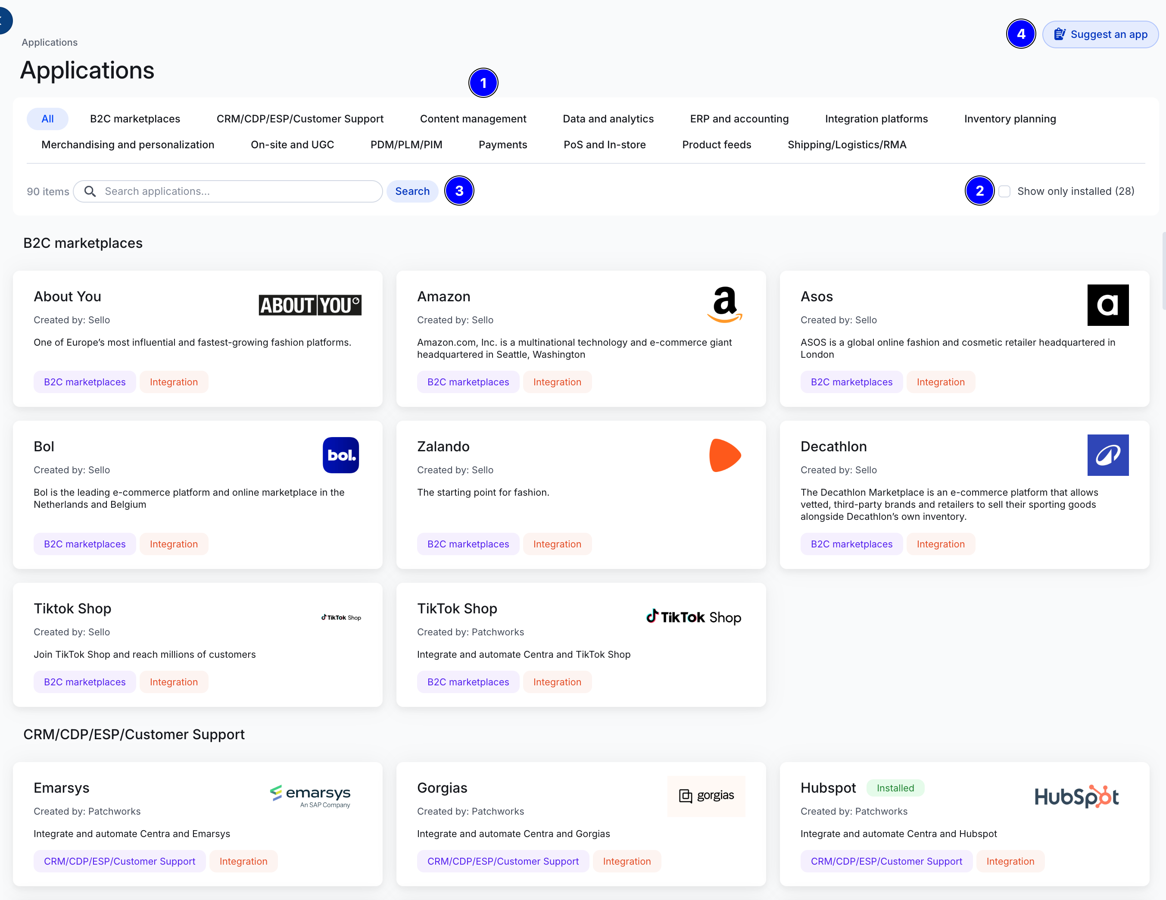
Task: Open Data and analytics tab
Action: 608,119
